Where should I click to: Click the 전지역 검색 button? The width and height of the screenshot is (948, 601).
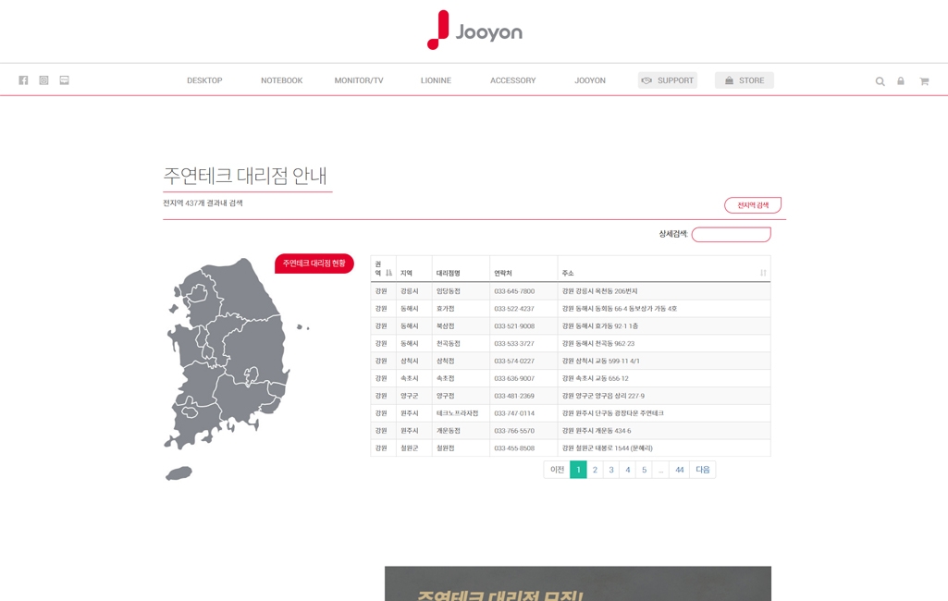tap(753, 205)
